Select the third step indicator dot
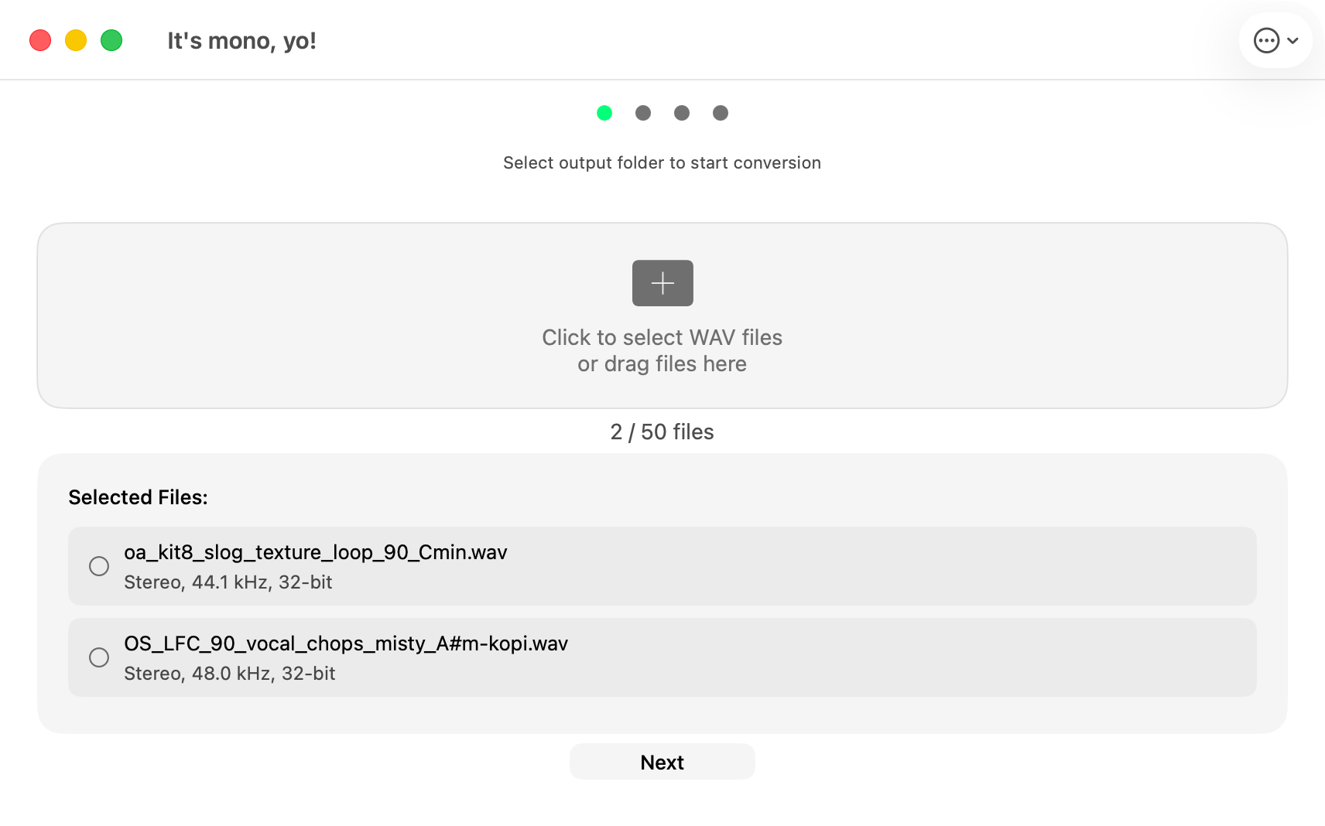Screen dimensions: 1325x826 tap(682, 113)
